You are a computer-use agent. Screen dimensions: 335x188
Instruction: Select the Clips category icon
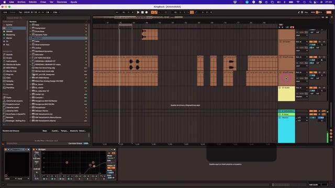pyautogui.click(x=4, y=78)
